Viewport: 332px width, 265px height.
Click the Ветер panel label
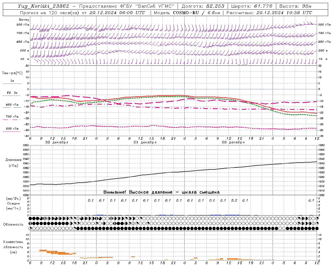pos(24,20)
